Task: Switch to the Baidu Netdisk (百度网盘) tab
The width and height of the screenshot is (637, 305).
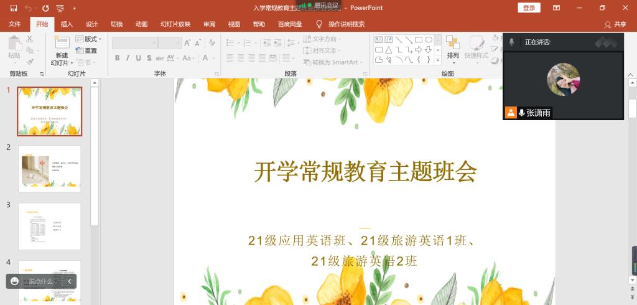Action: coord(290,24)
